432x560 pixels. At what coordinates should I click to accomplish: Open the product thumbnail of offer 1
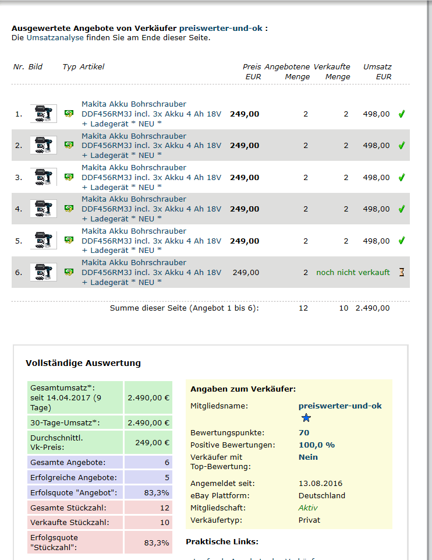[43, 114]
